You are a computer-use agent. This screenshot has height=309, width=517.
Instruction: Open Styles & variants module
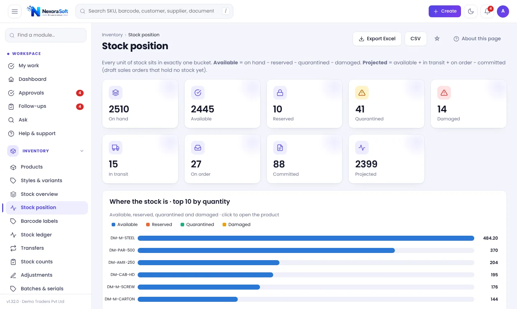click(x=47, y=180)
